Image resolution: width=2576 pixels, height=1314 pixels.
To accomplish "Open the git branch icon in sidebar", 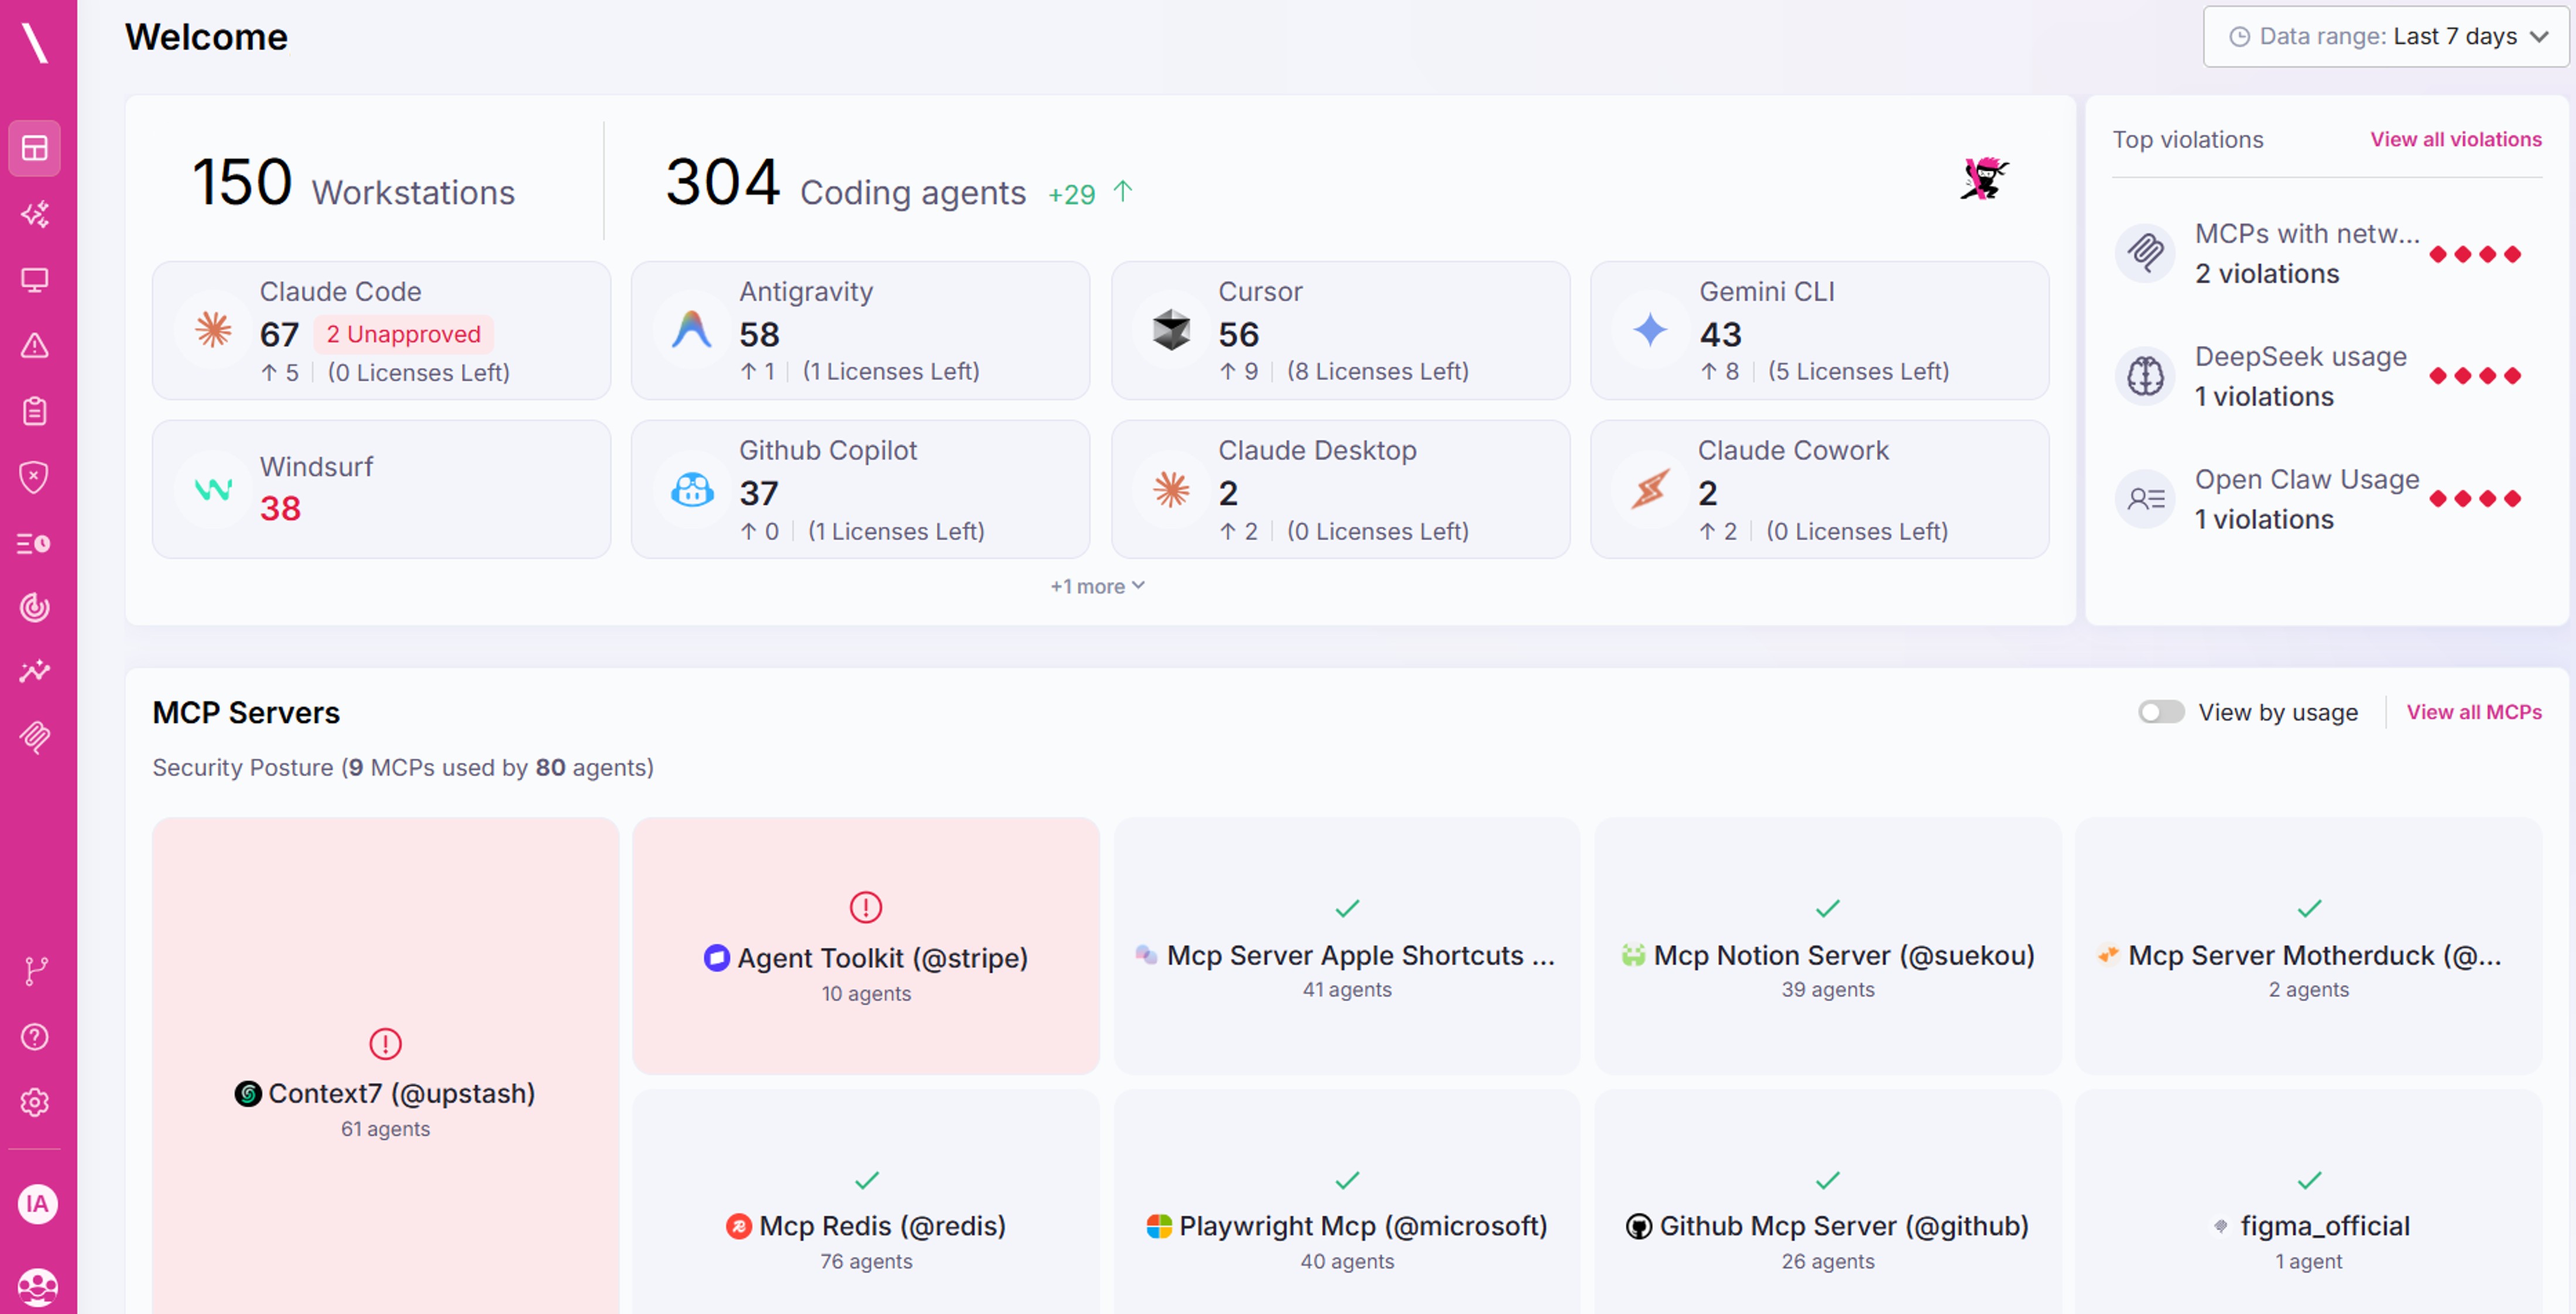I will 35,971.
